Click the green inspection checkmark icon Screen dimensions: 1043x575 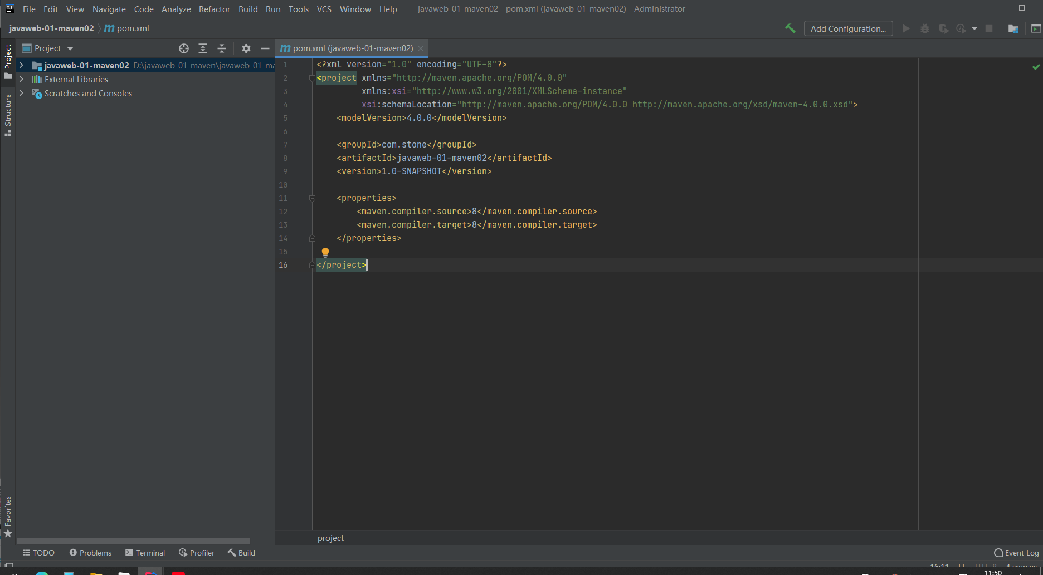pyautogui.click(x=1036, y=67)
